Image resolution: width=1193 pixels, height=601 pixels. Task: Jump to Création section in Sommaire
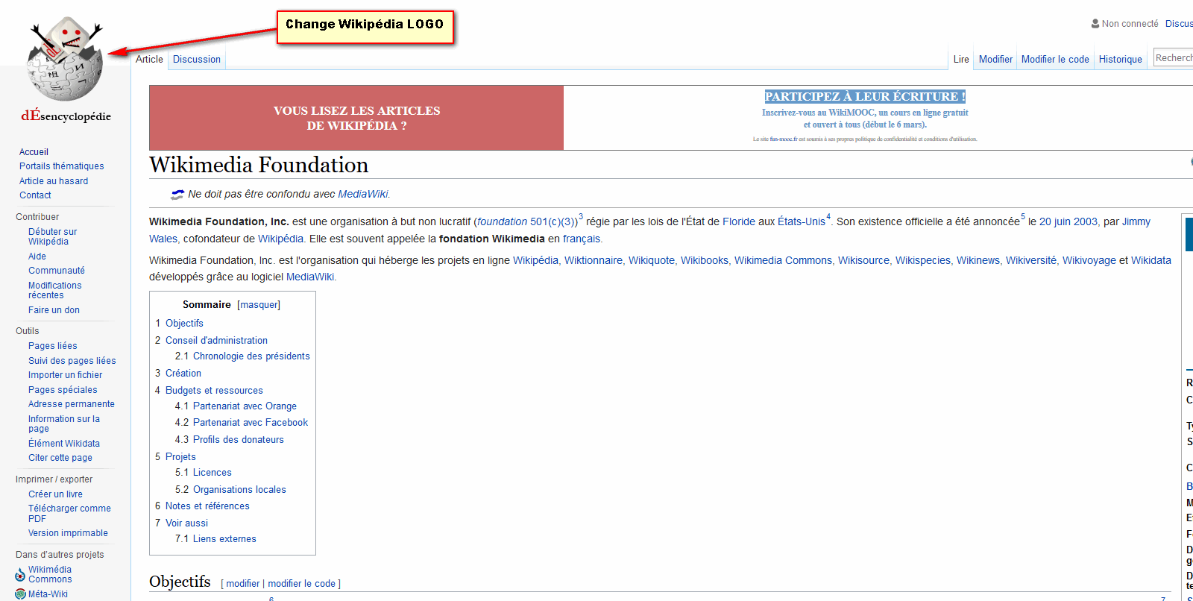click(x=183, y=374)
